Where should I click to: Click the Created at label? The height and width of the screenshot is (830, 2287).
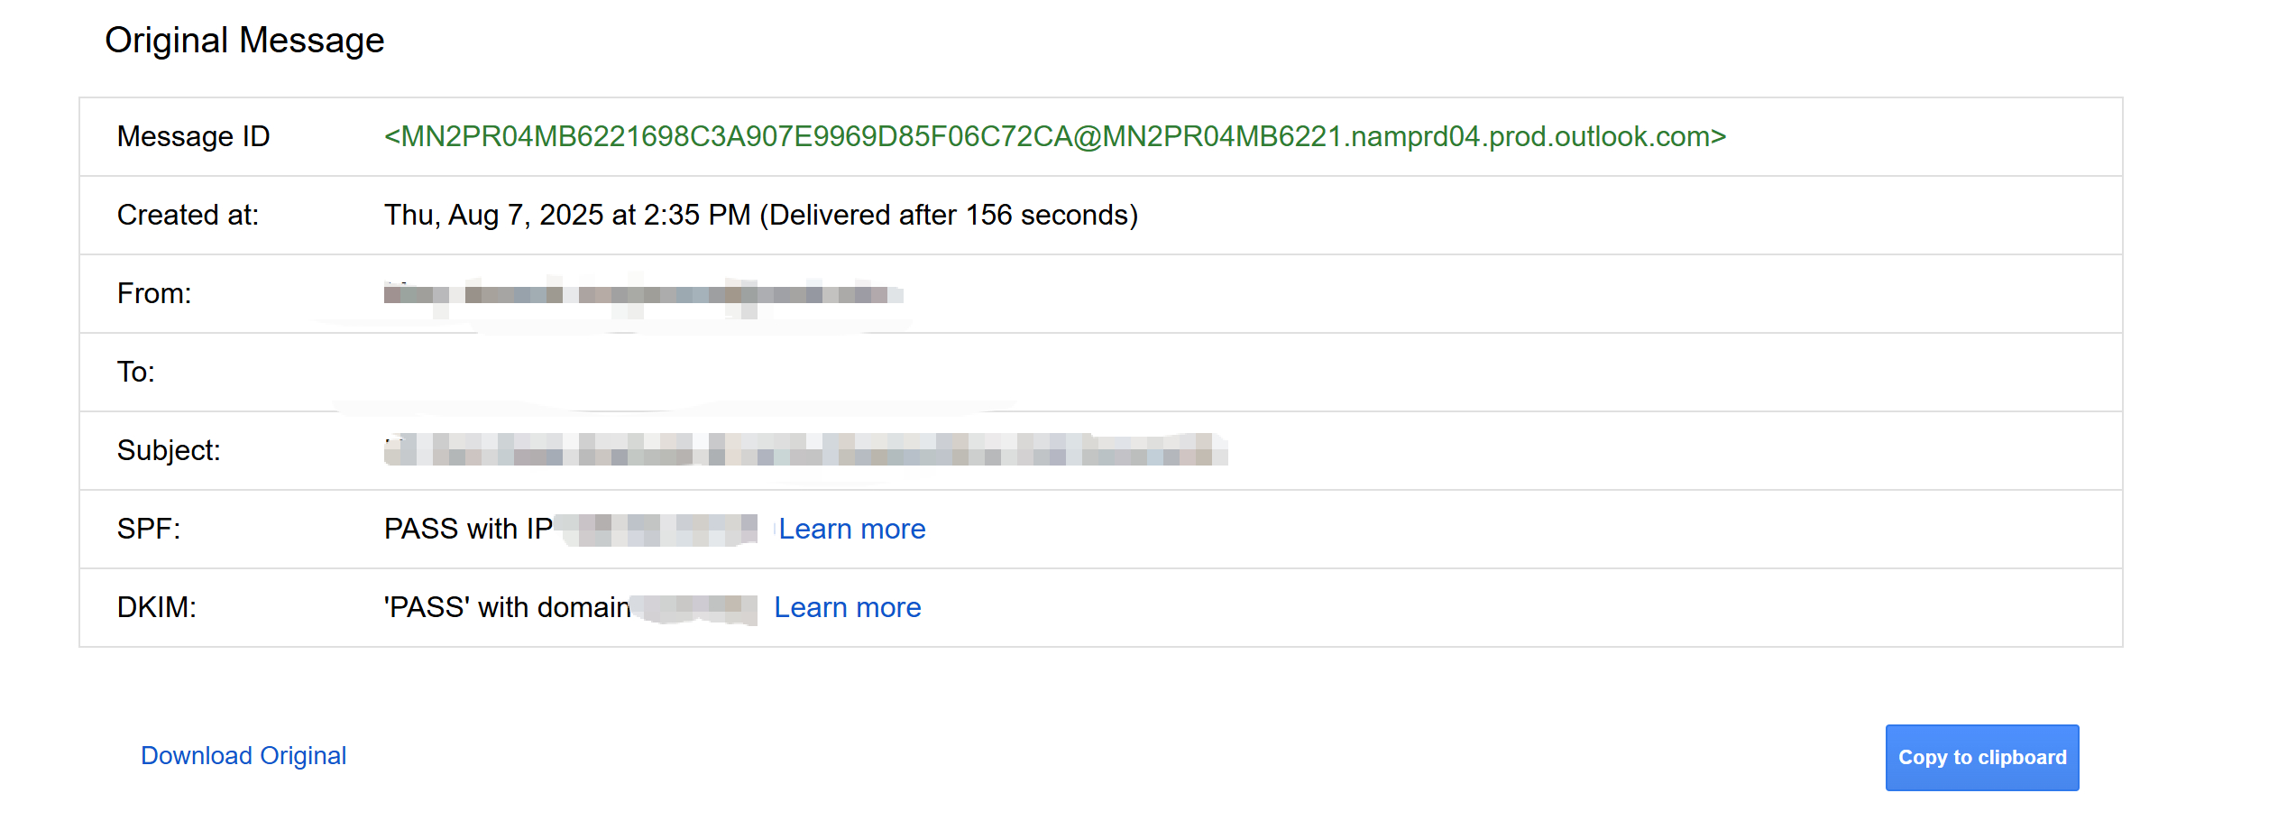tap(188, 215)
